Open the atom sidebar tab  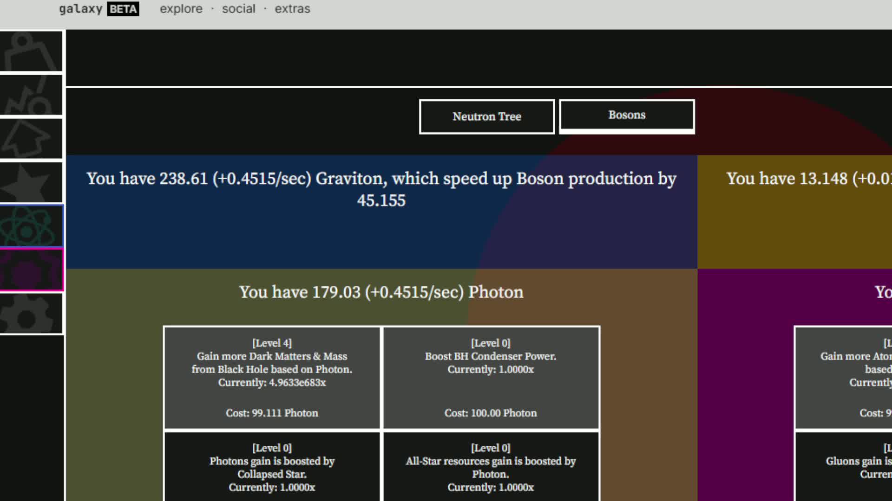31,226
